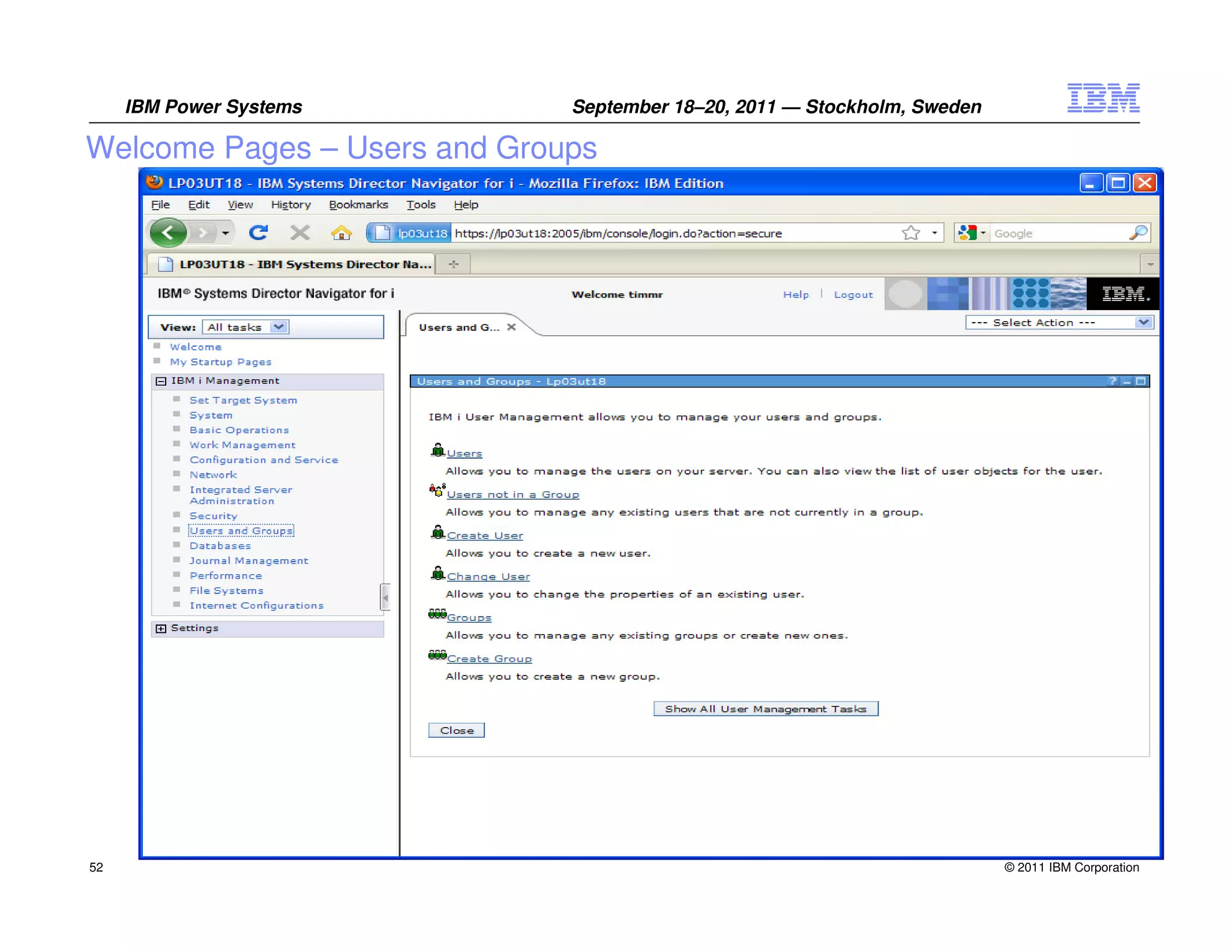The image size is (1229, 949).
Task: Collapse the IBM i Management section
Action: [x=161, y=381]
